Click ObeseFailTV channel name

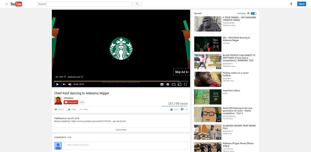pos(228,64)
